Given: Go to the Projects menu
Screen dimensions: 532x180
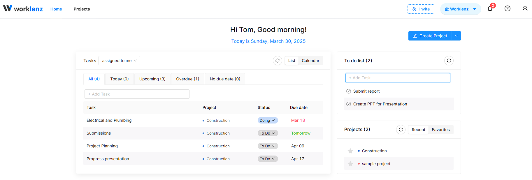Looking at the screenshot, I should pos(82,9).
